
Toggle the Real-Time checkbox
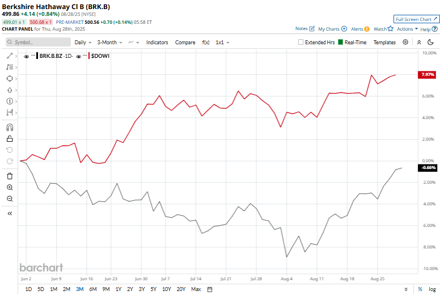tap(340, 42)
